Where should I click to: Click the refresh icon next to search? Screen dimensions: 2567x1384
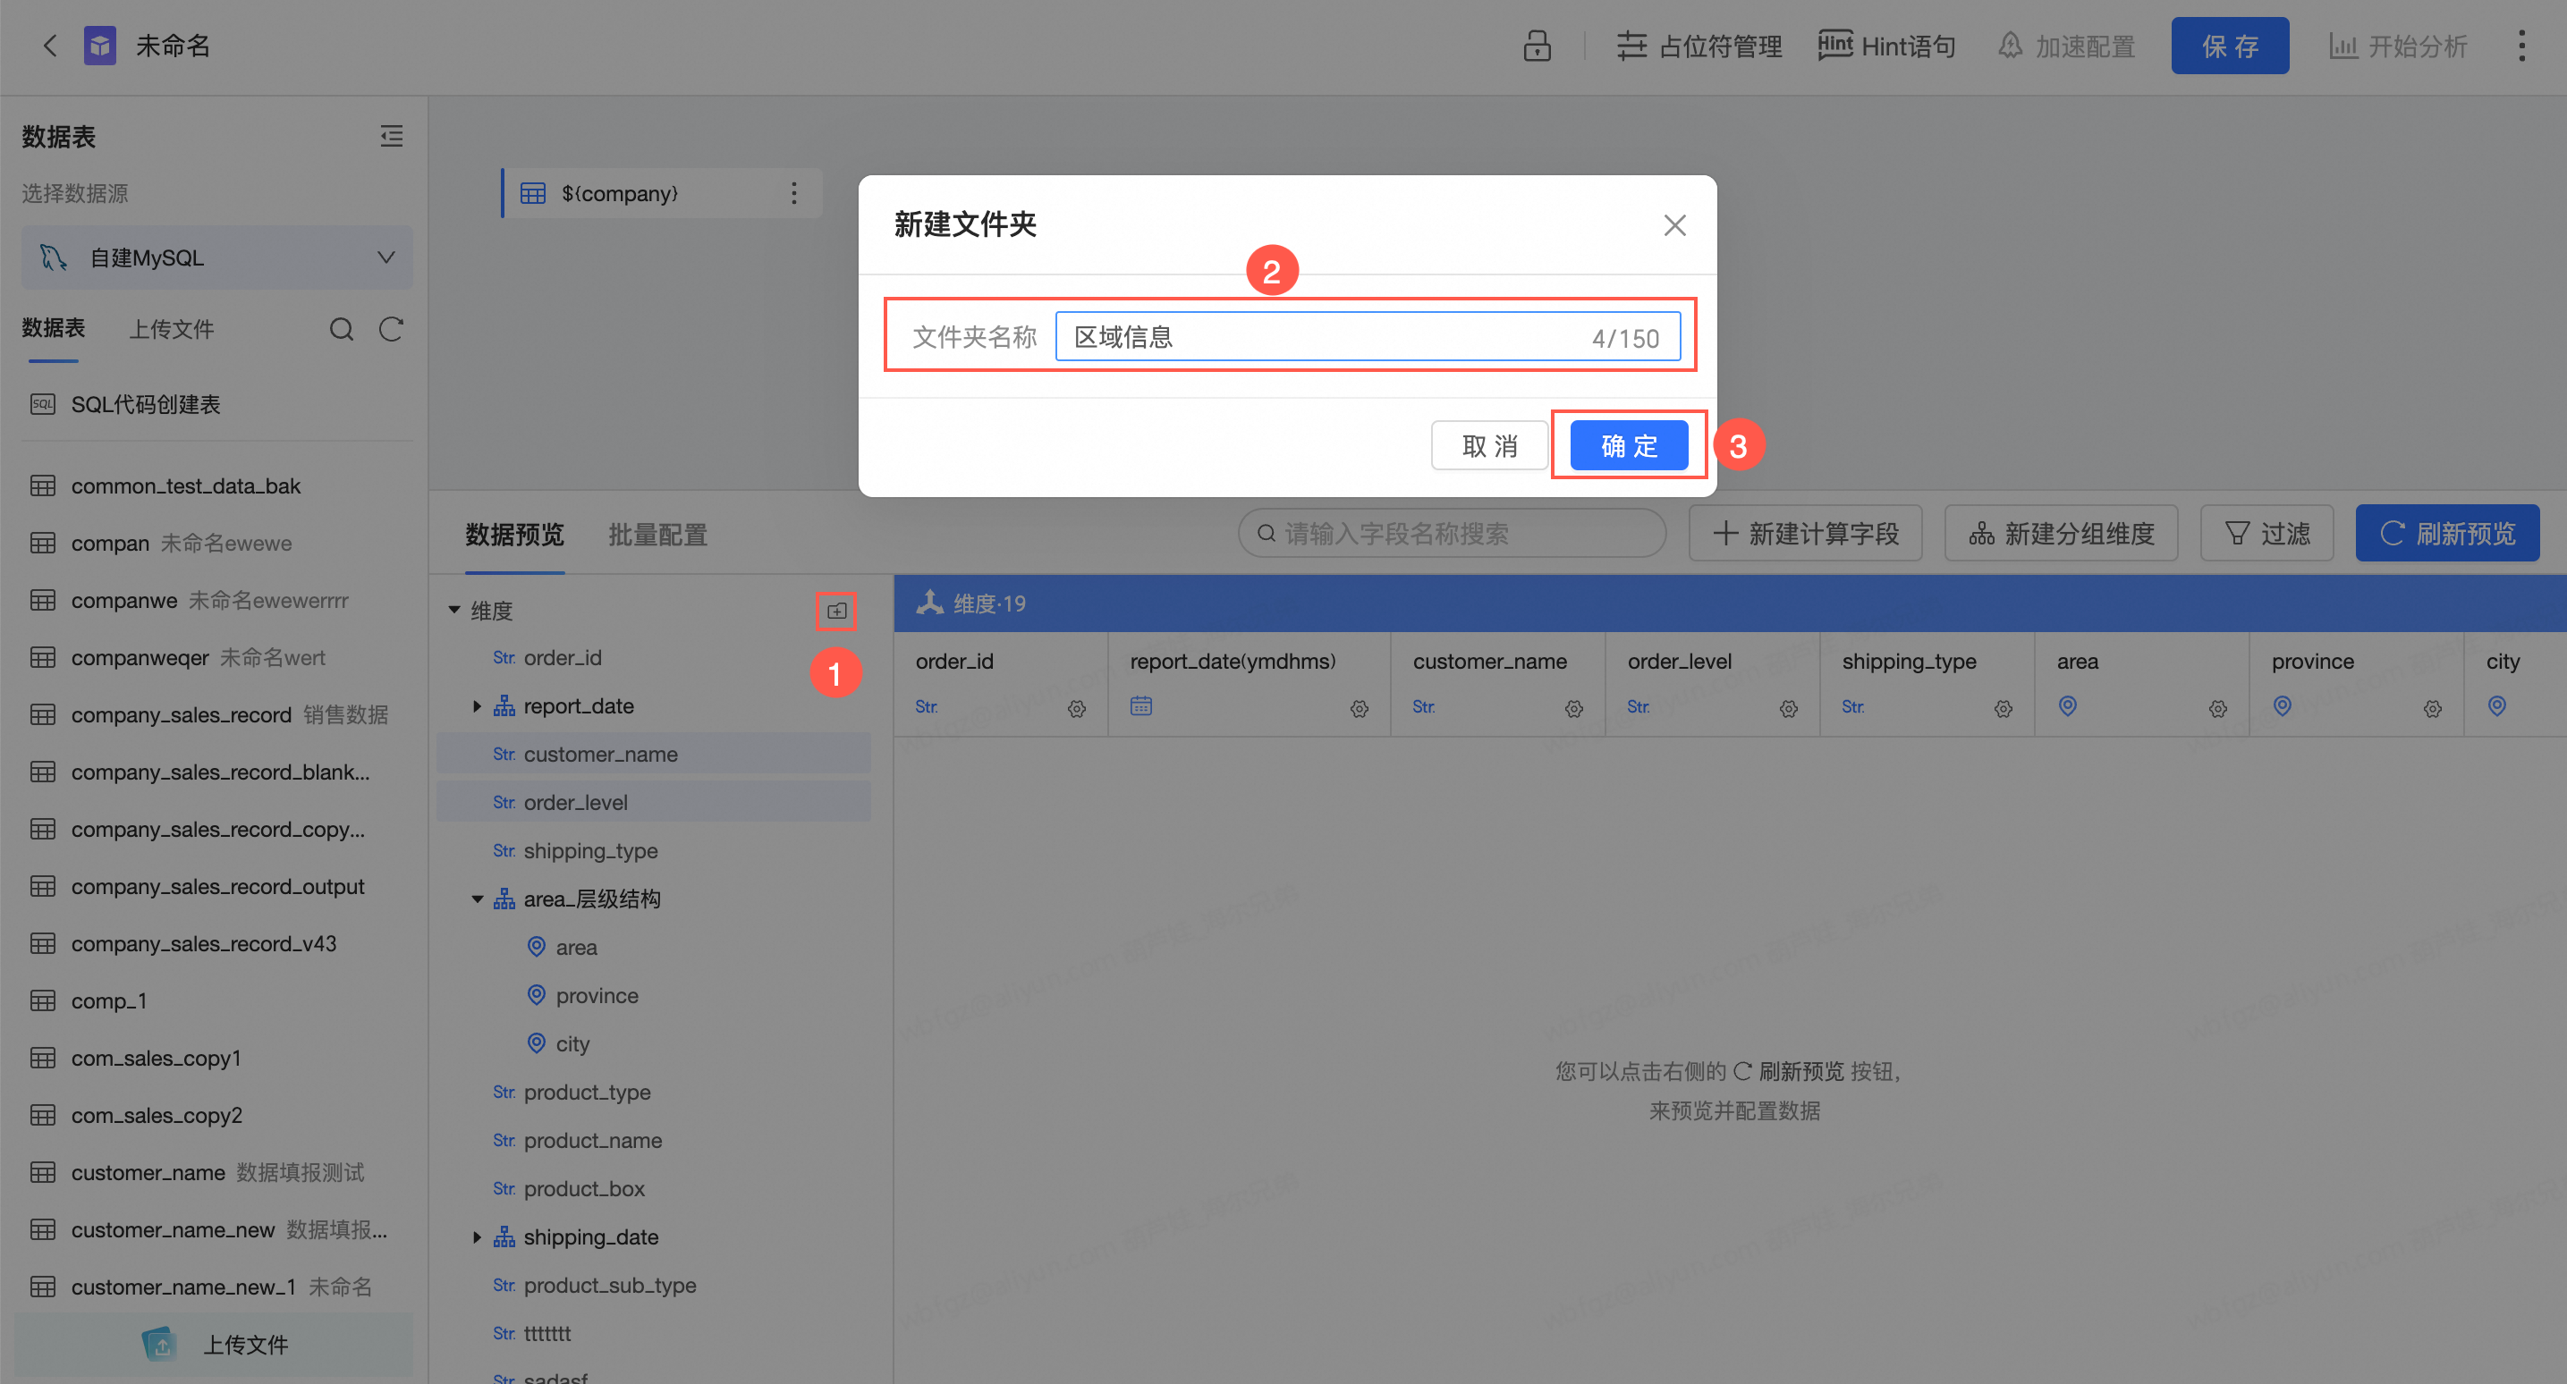(x=391, y=329)
